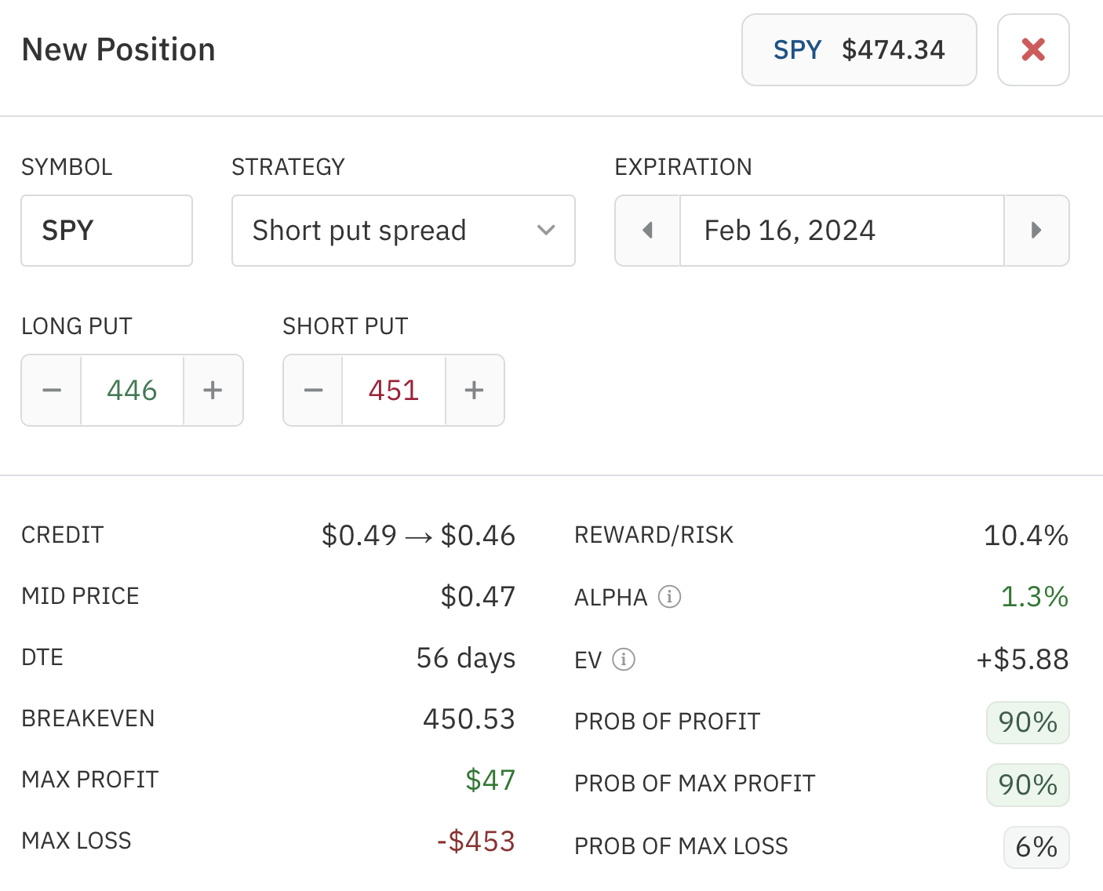Click the SPY $474.34 price badge
This screenshot has height=891, width=1103.
858,49
